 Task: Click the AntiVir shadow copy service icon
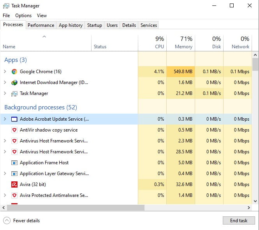(x=14, y=130)
